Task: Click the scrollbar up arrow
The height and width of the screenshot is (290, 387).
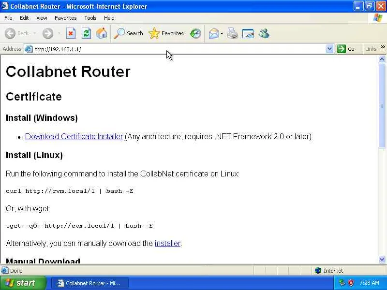Action: (382, 59)
